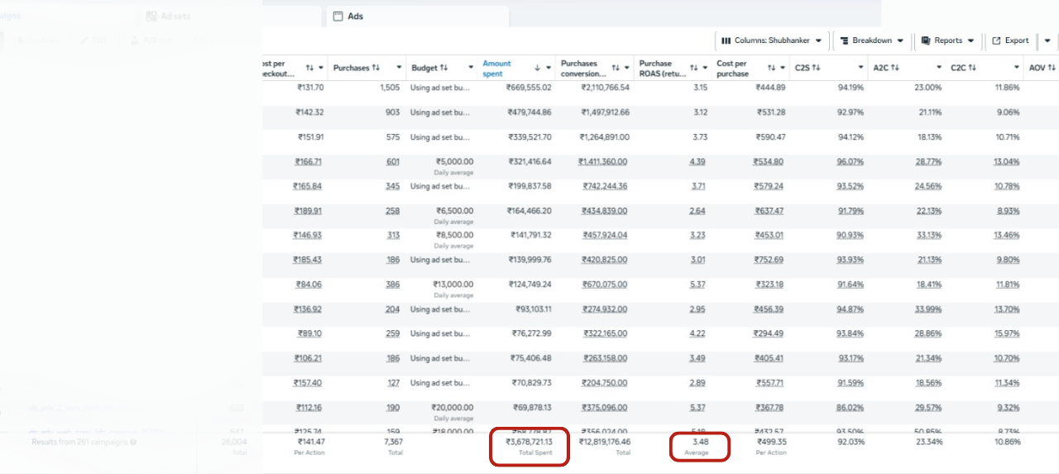Screen dimensions: 1059x474
Task: Click the Export button
Action: point(1010,41)
